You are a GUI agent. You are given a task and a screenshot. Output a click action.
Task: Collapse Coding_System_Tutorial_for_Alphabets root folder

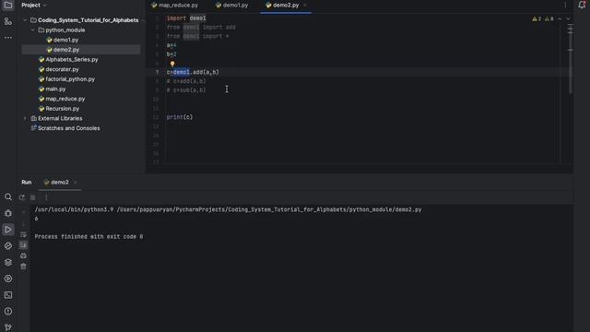pos(25,20)
